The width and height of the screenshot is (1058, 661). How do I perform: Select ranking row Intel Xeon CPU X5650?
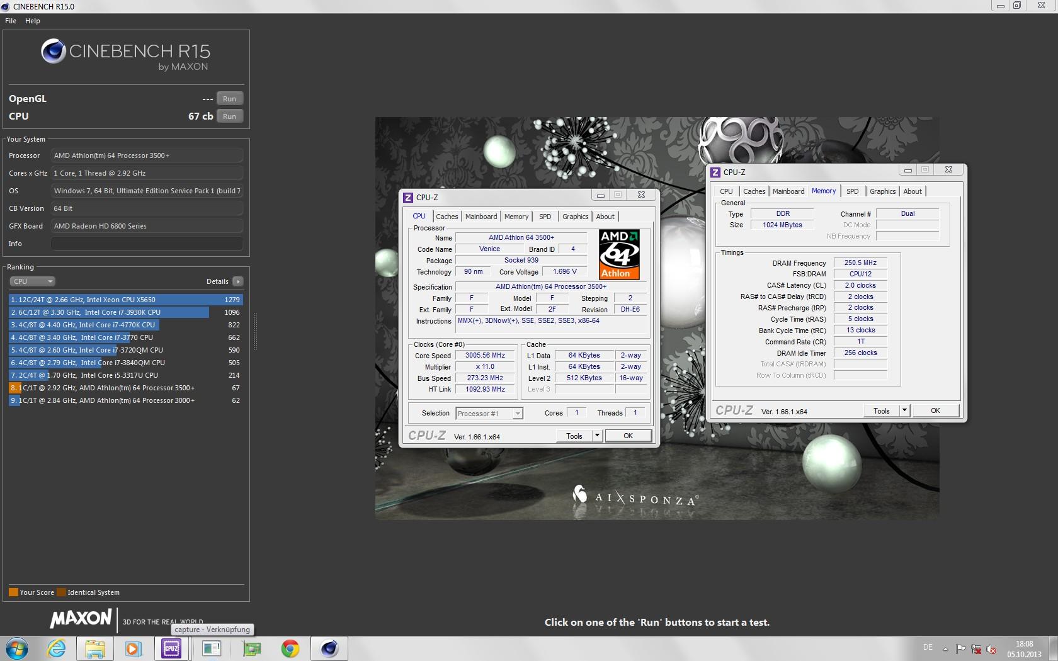[x=126, y=300]
